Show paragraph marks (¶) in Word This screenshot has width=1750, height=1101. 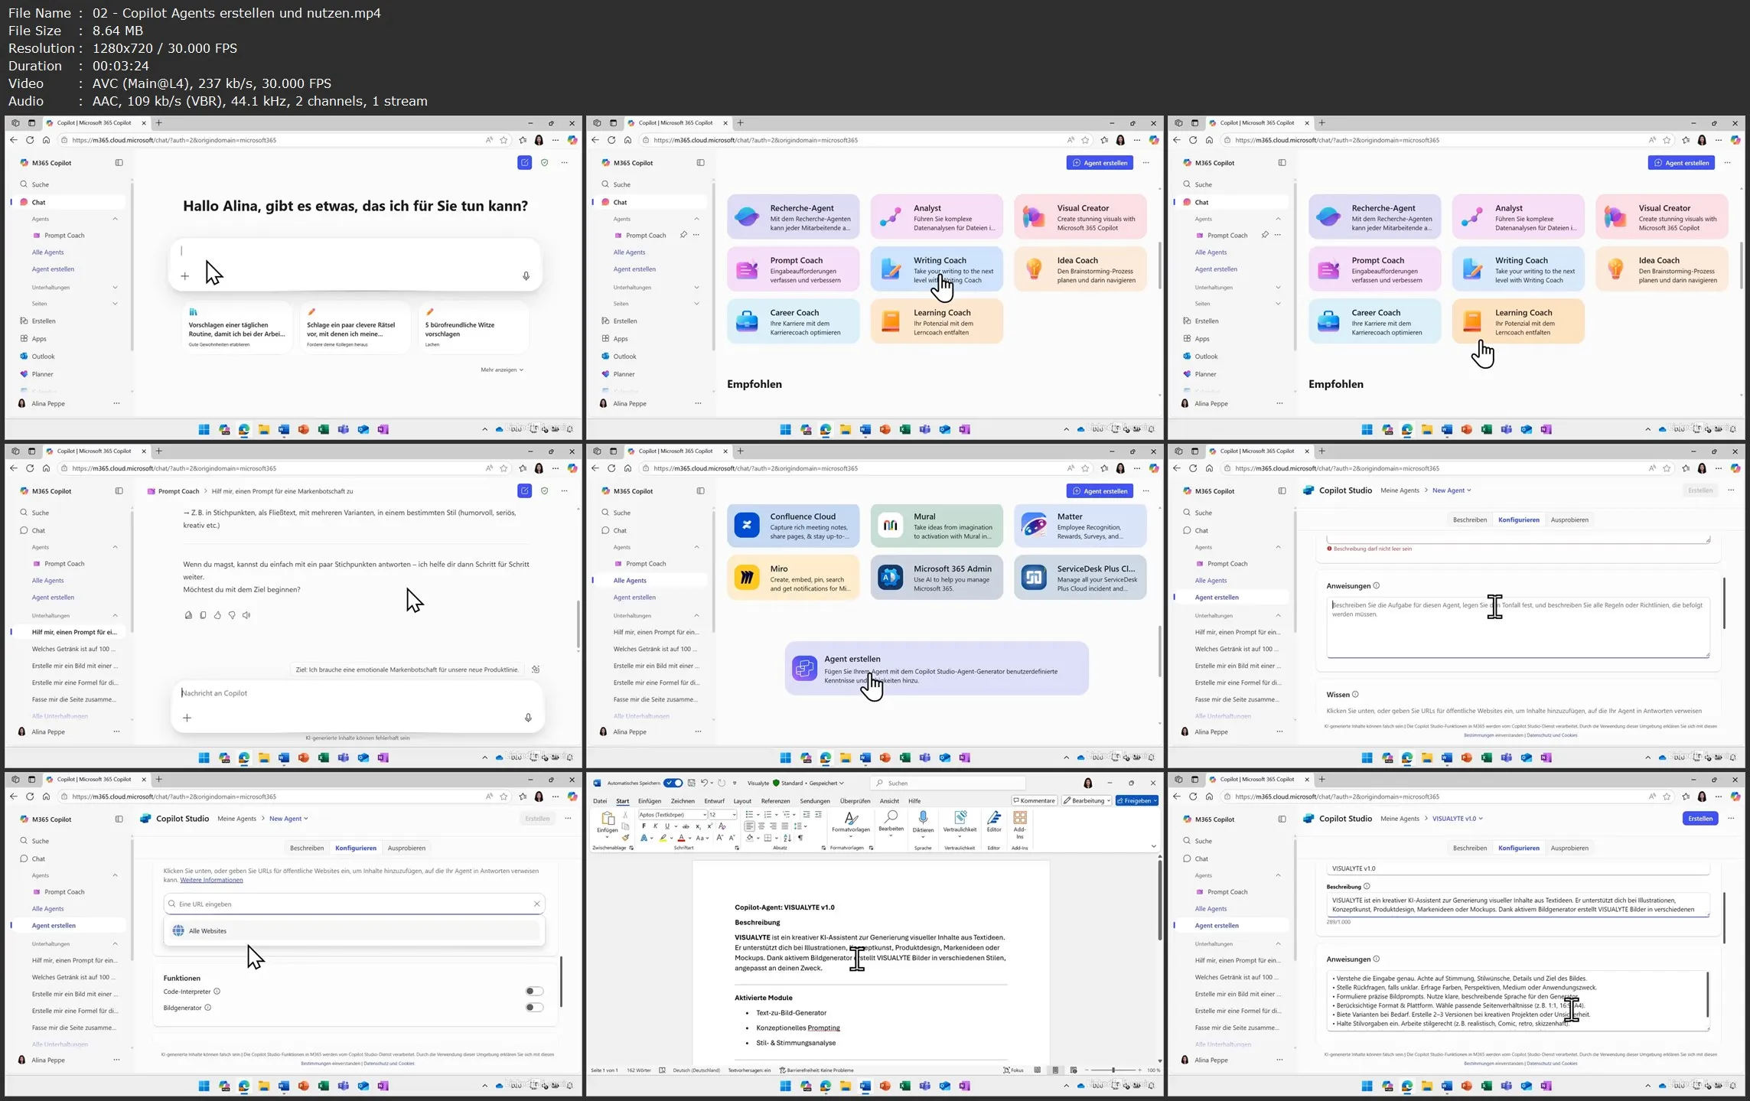800,838
